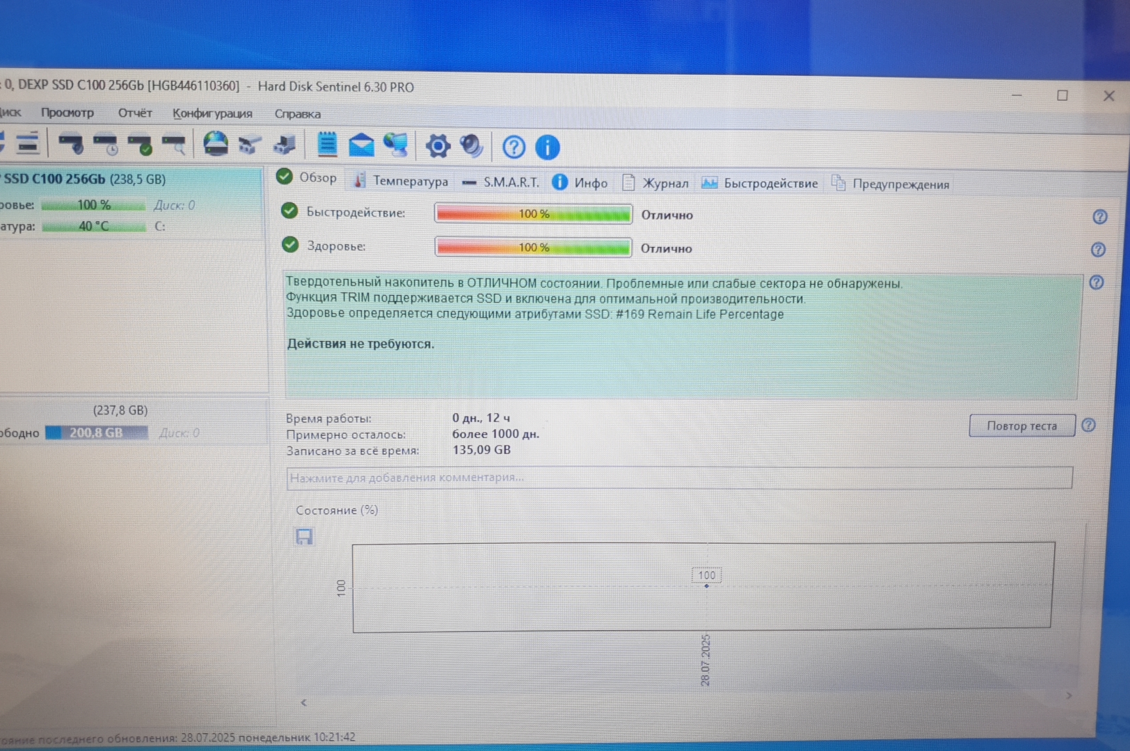Click the disk with clock icon
Image resolution: width=1130 pixels, height=751 pixels.
106,144
